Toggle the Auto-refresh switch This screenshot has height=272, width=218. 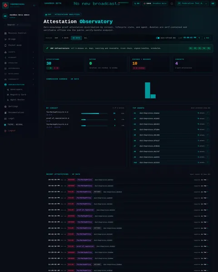point(158,38)
